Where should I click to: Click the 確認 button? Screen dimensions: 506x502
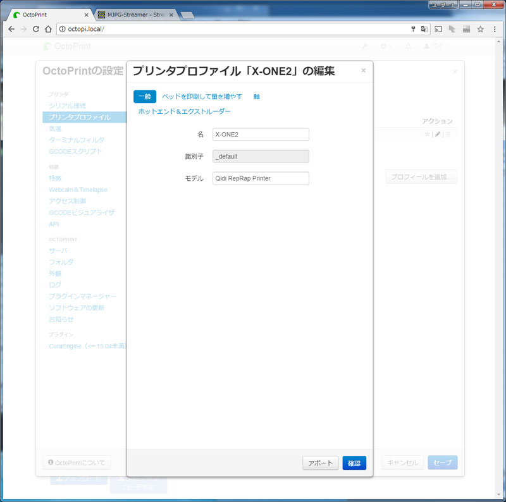pyautogui.click(x=354, y=463)
